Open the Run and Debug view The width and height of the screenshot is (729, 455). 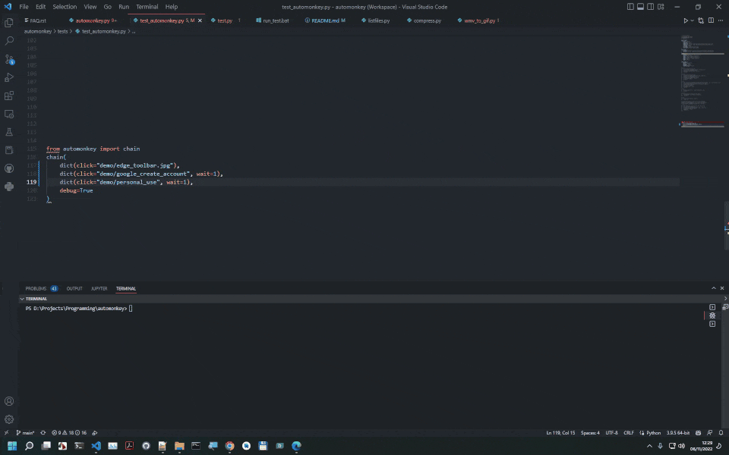pos(9,77)
